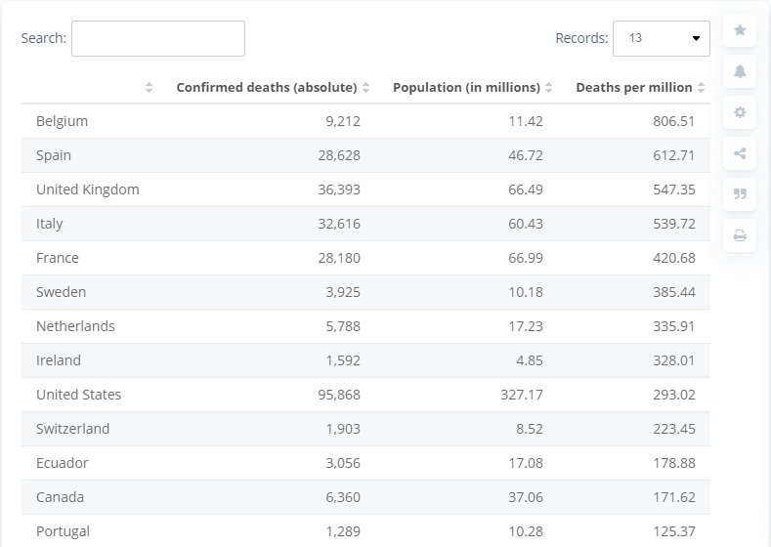Click Switzerland's population value 8.52
771x547 pixels.
point(530,429)
